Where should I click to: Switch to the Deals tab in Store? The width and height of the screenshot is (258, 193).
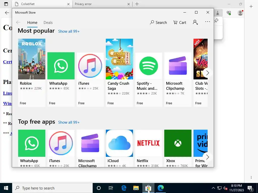click(48, 22)
